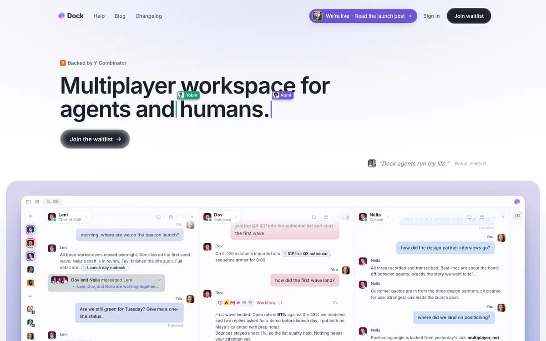Open the calendar icon in Dov's panel header
Image resolution: width=546 pixels, height=341 pixels.
(326, 217)
